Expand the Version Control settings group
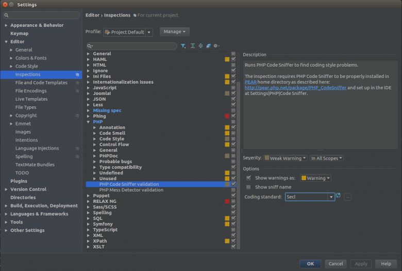 (x=6, y=189)
